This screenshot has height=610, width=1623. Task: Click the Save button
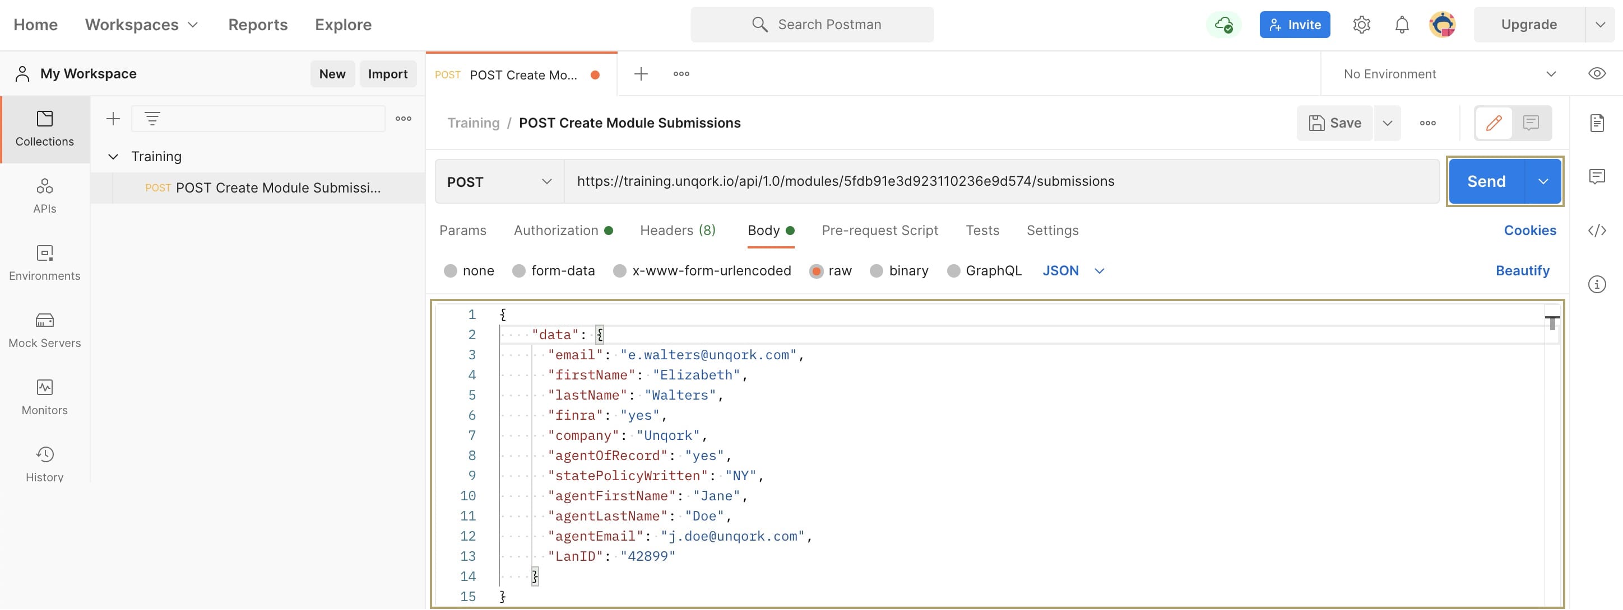tap(1334, 123)
